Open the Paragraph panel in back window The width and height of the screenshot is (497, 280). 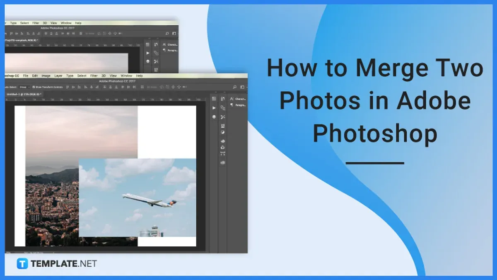pyautogui.click(x=171, y=50)
